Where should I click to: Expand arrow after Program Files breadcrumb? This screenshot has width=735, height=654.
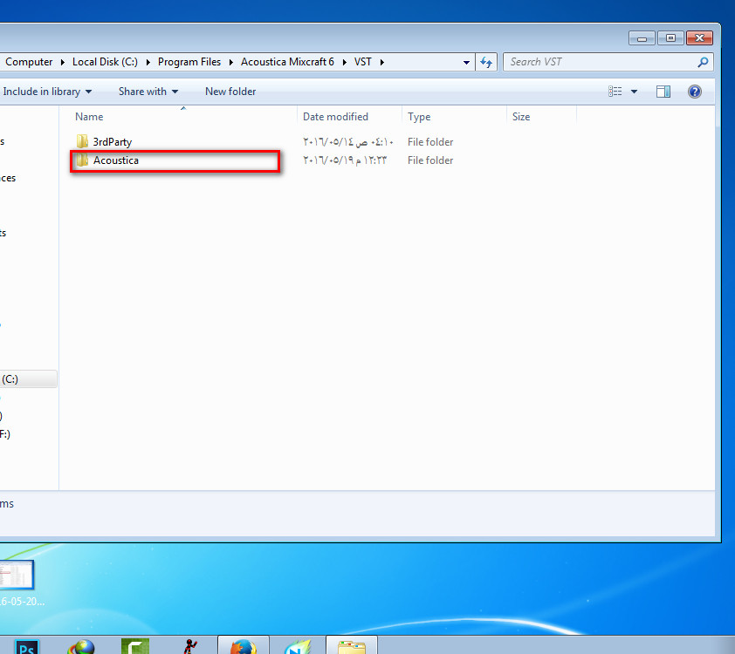230,62
